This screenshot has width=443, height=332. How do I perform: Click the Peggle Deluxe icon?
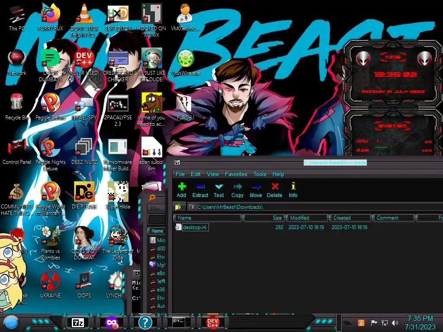[x=51, y=107]
